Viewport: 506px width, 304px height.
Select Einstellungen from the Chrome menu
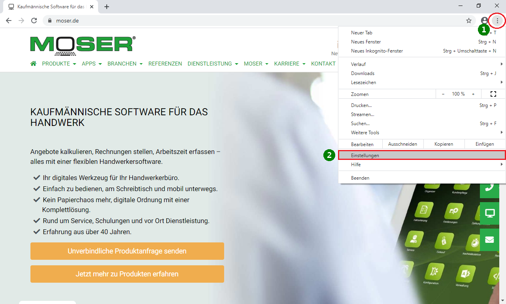[x=422, y=156]
